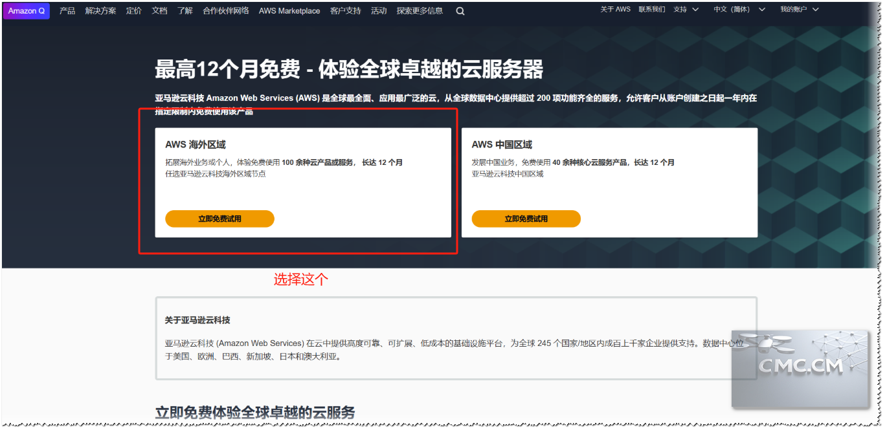Expand the 我的账户 dropdown

point(800,10)
